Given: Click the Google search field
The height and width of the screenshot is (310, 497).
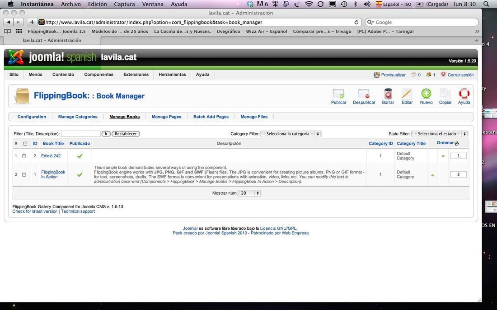Looking at the screenshot, I should [x=422, y=22].
